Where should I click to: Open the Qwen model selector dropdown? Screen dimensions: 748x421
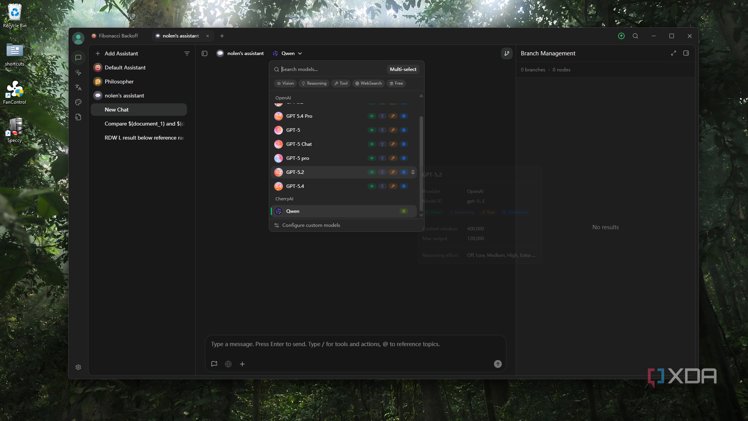pyautogui.click(x=288, y=53)
